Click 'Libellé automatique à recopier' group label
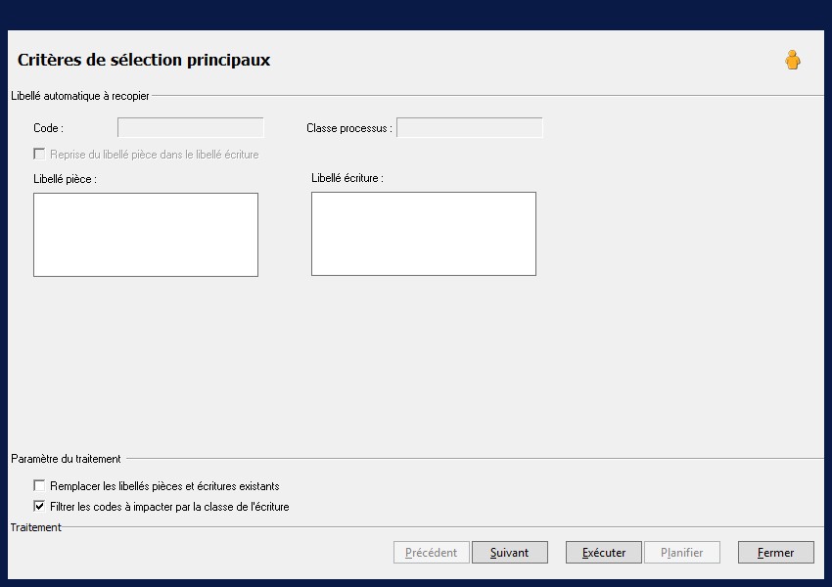The image size is (832, 587). [x=80, y=96]
